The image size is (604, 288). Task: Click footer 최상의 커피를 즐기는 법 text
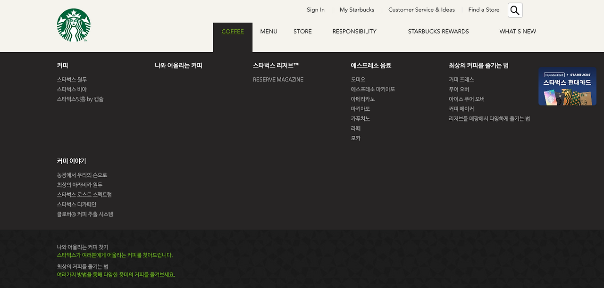[83, 267]
